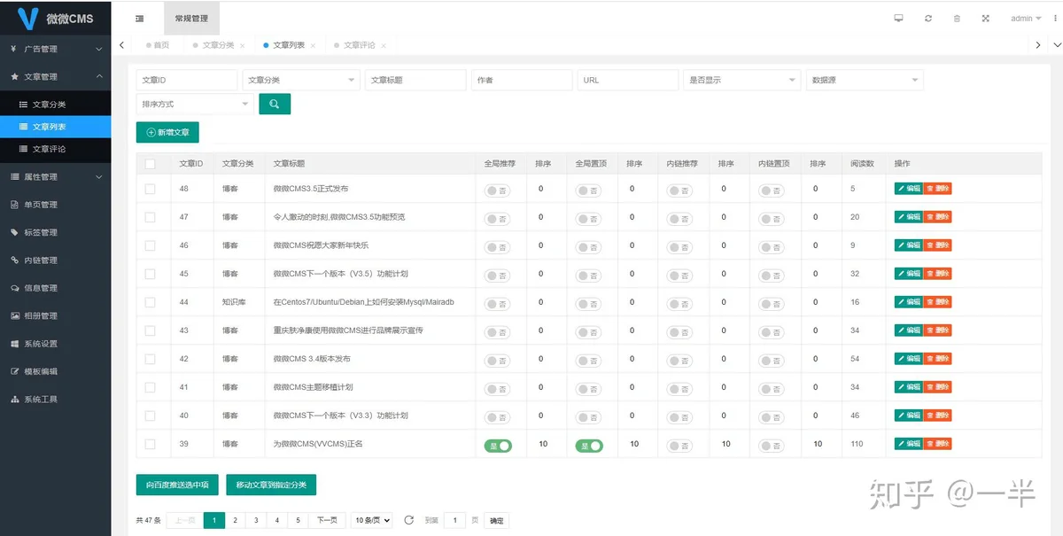1063x536 pixels.
Task: Open 内链管理 in the sidebar
Action: pos(55,260)
